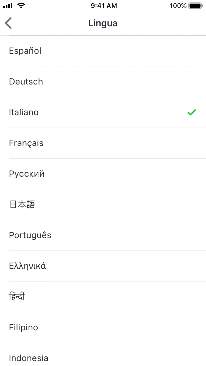206x366 pixels.
Task: Tap the green checkmark beside Italiano
Action: [191, 112]
